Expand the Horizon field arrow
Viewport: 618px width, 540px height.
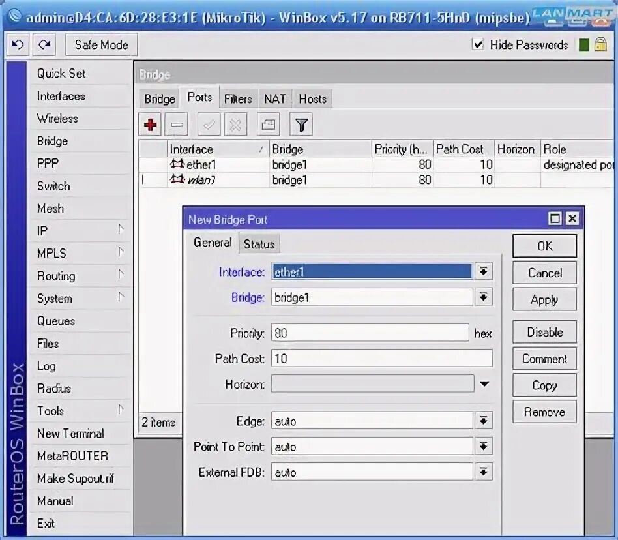[484, 383]
